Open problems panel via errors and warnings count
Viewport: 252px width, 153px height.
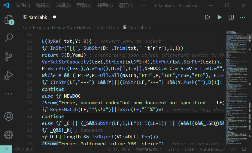[x=24, y=149]
